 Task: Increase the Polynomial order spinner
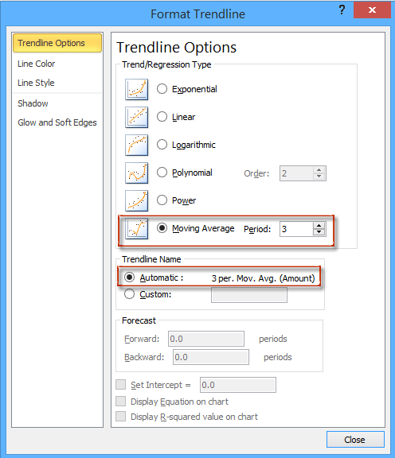(319, 169)
